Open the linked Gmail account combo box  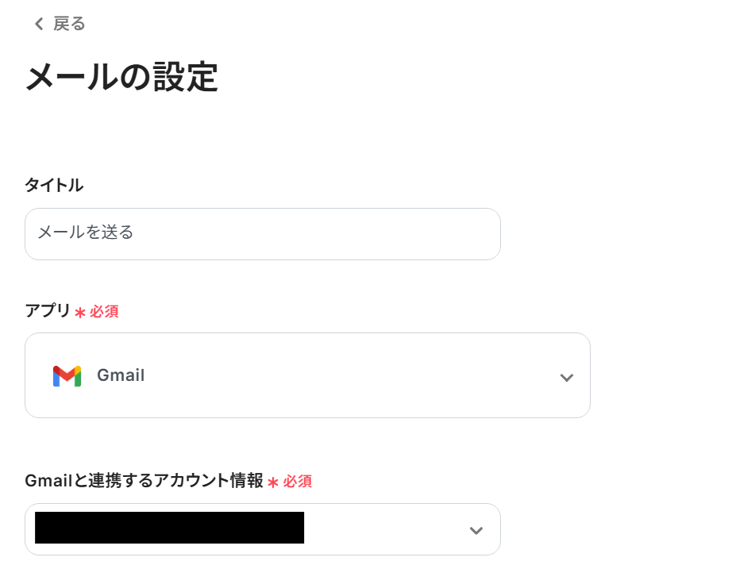pyautogui.click(x=262, y=528)
